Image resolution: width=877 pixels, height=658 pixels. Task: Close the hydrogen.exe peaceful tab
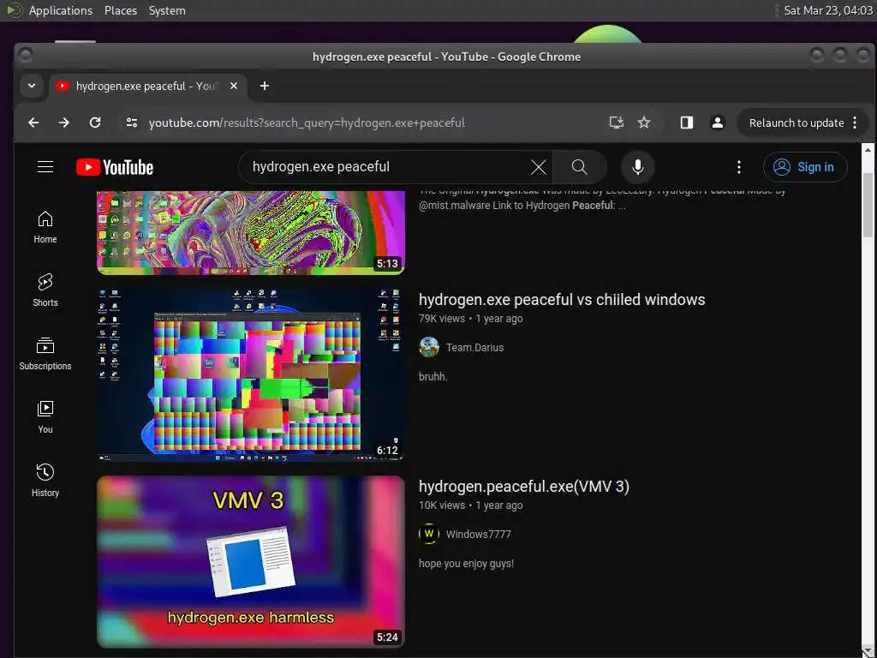pos(234,86)
